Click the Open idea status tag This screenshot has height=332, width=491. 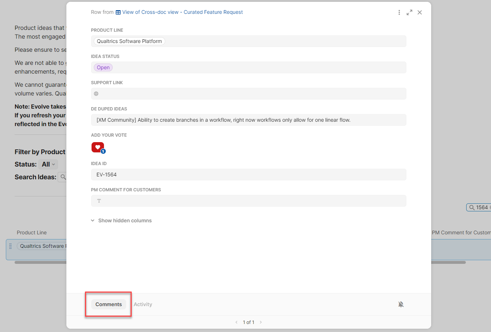click(x=103, y=67)
